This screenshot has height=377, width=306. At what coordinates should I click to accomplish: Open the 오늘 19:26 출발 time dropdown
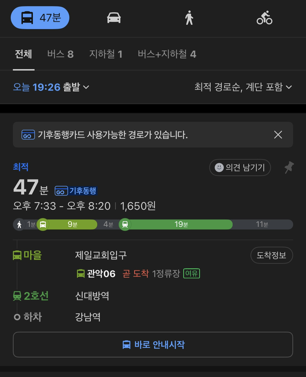[x=51, y=87]
